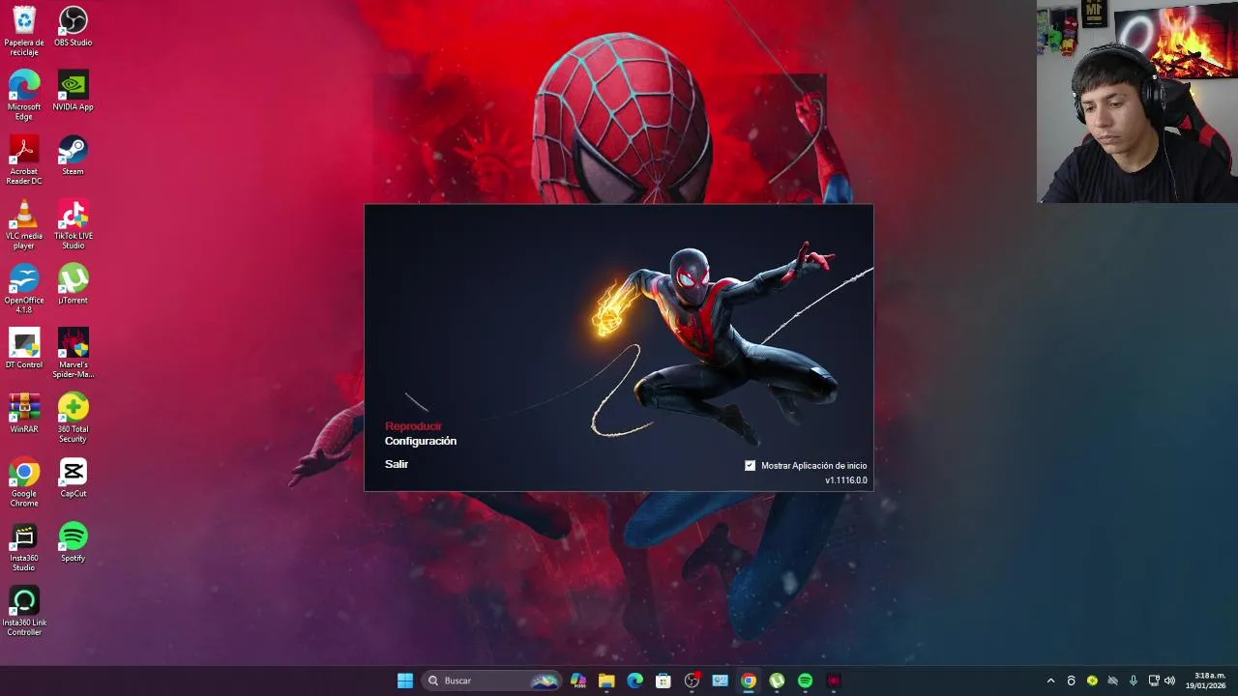Click version text v1.1116.0.0
The height and width of the screenshot is (696, 1238).
(x=846, y=480)
